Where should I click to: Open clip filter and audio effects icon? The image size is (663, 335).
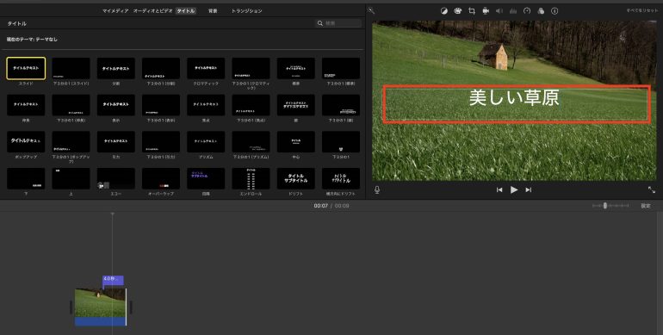click(x=541, y=11)
